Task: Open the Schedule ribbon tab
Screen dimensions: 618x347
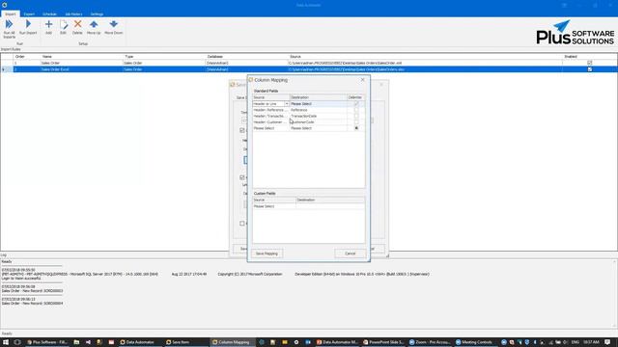Action: tap(49, 14)
